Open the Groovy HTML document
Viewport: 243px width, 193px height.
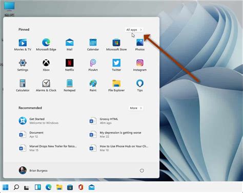coord(104,121)
